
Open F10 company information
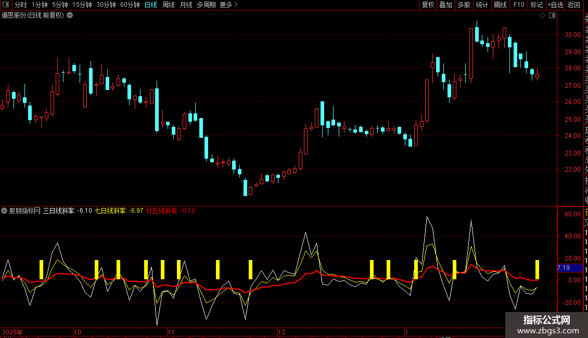click(519, 5)
